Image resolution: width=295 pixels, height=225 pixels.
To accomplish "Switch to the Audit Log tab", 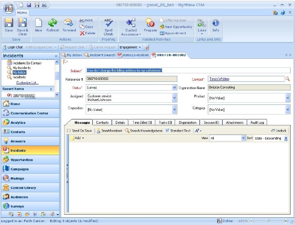I will click(257, 122).
